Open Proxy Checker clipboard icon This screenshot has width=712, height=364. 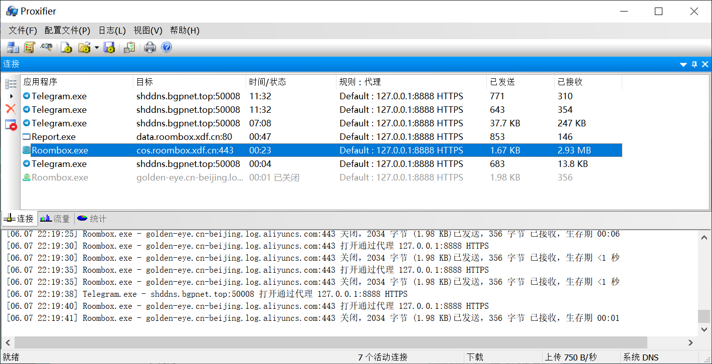[129, 48]
